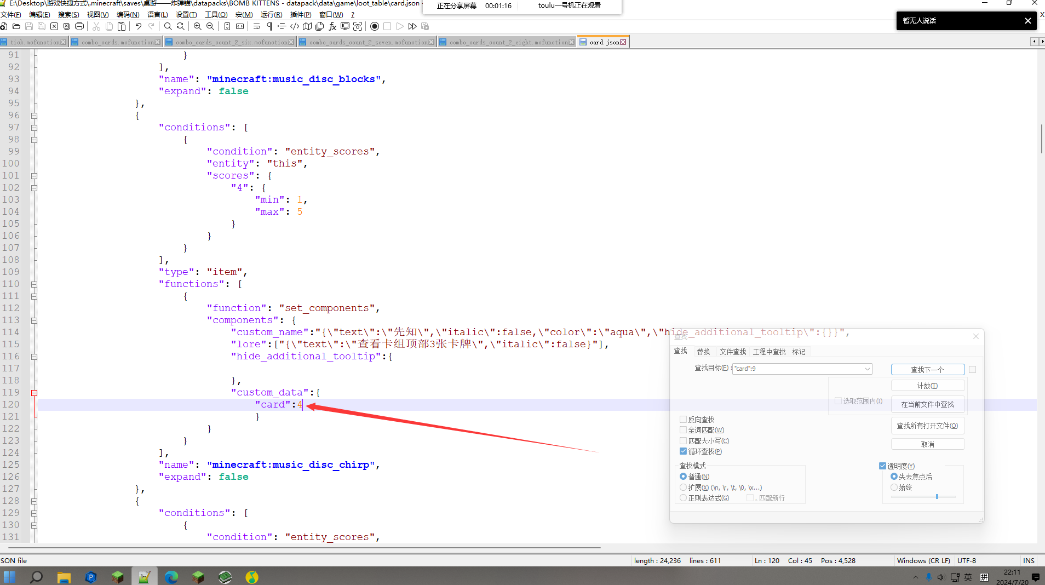The width and height of the screenshot is (1045, 585).
Task: Open Microsoft Edge from the taskbar
Action: [171, 577]
